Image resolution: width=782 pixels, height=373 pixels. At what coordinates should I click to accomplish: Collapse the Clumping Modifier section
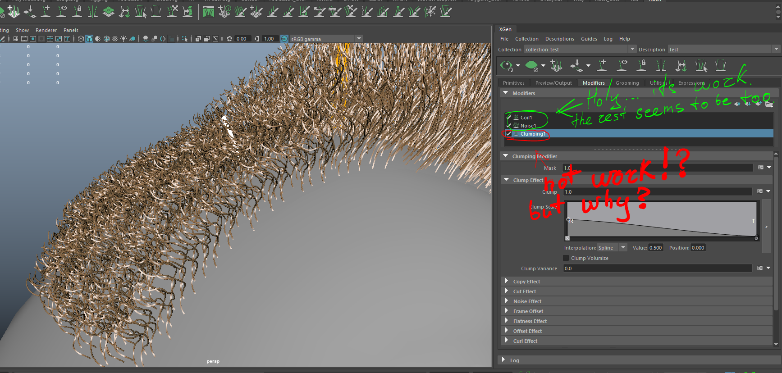pos(506,156)
